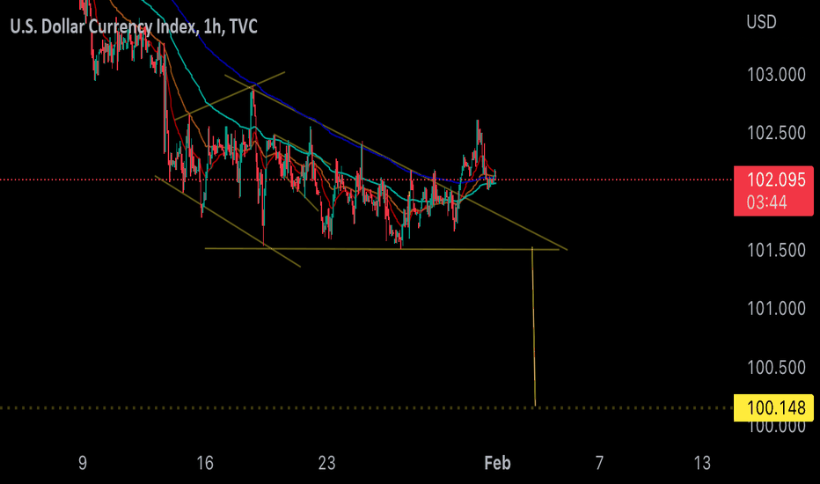The width and height of the screenshot is (820, 484).
Task: Click the 100.500 price axis label
Action: pyautogui.click(x=776, y=367)
